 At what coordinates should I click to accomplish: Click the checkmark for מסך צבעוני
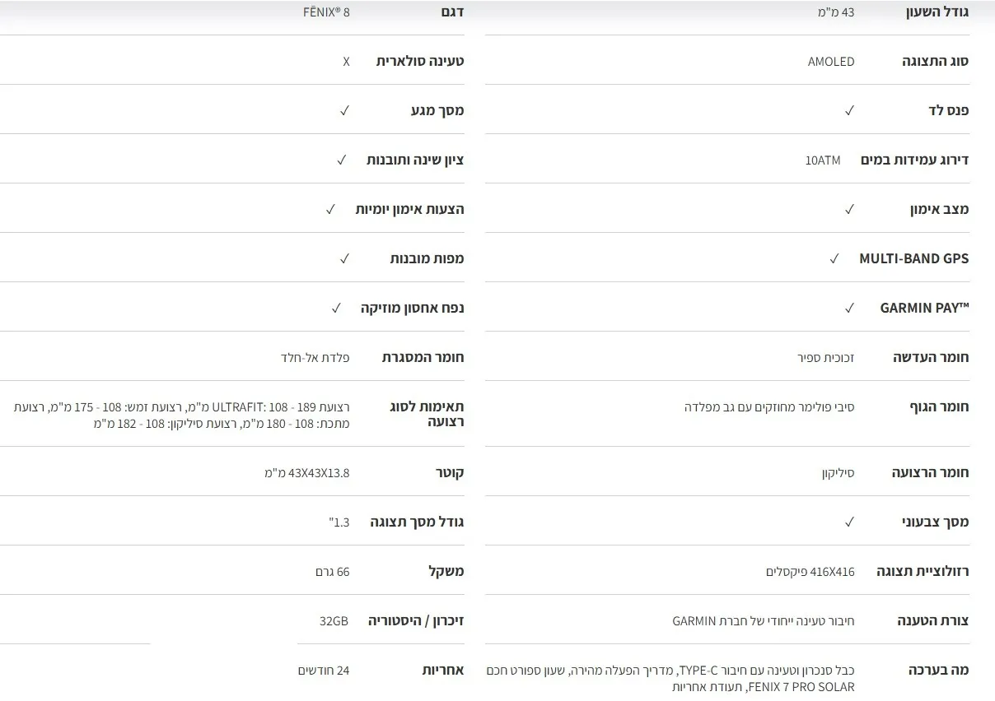[849, 522]
